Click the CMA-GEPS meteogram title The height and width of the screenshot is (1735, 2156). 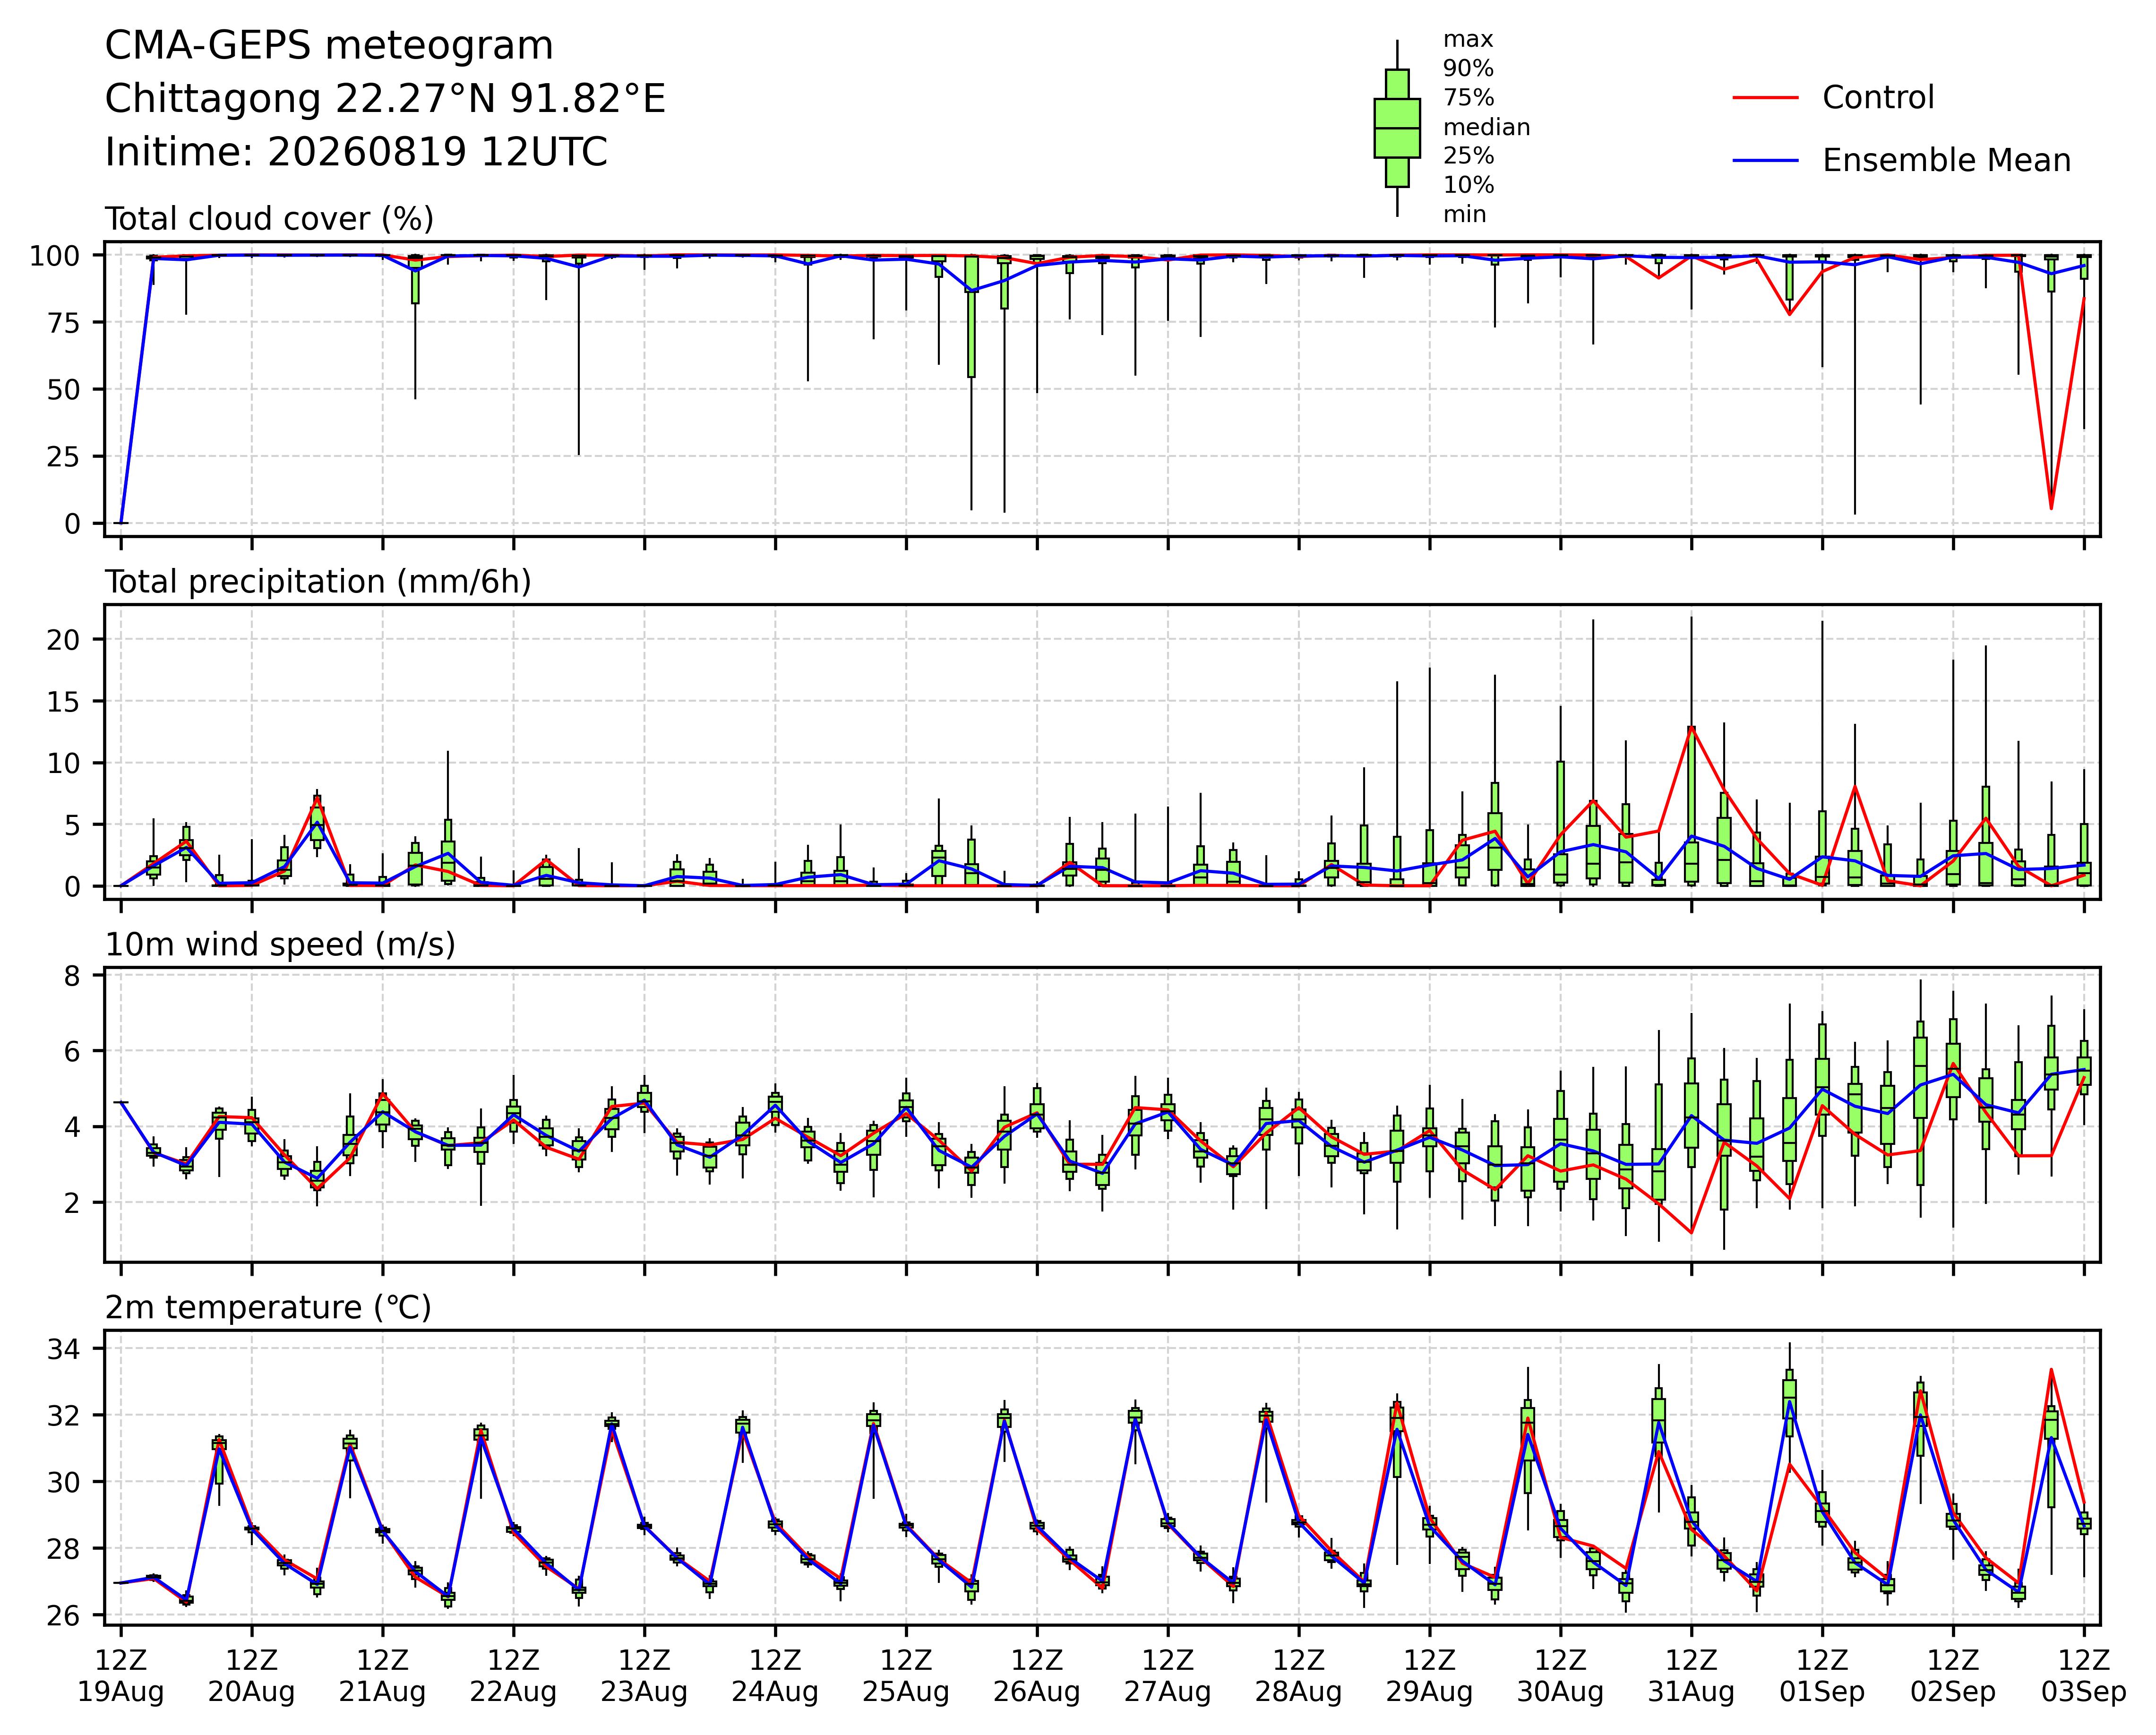(329, 47)
